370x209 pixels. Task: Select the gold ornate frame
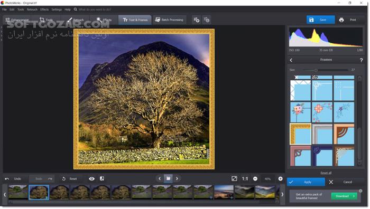pyautogui.click(x=300, y=134)
